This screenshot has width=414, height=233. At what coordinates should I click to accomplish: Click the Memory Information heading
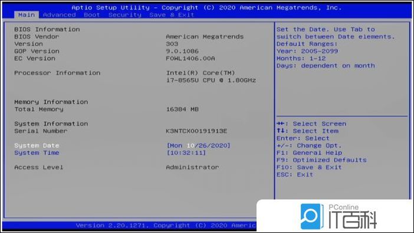click(x=51, y=102)
